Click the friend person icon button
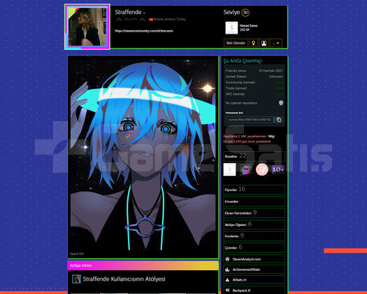 pos(264,43)
